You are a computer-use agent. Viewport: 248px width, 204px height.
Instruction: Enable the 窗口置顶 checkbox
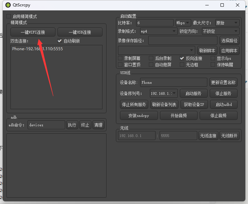[x=120, y=64]
